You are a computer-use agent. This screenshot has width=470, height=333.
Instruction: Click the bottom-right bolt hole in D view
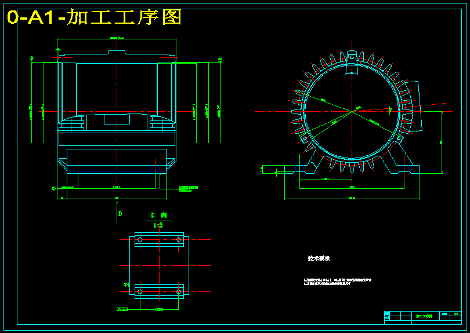(179, 292)
